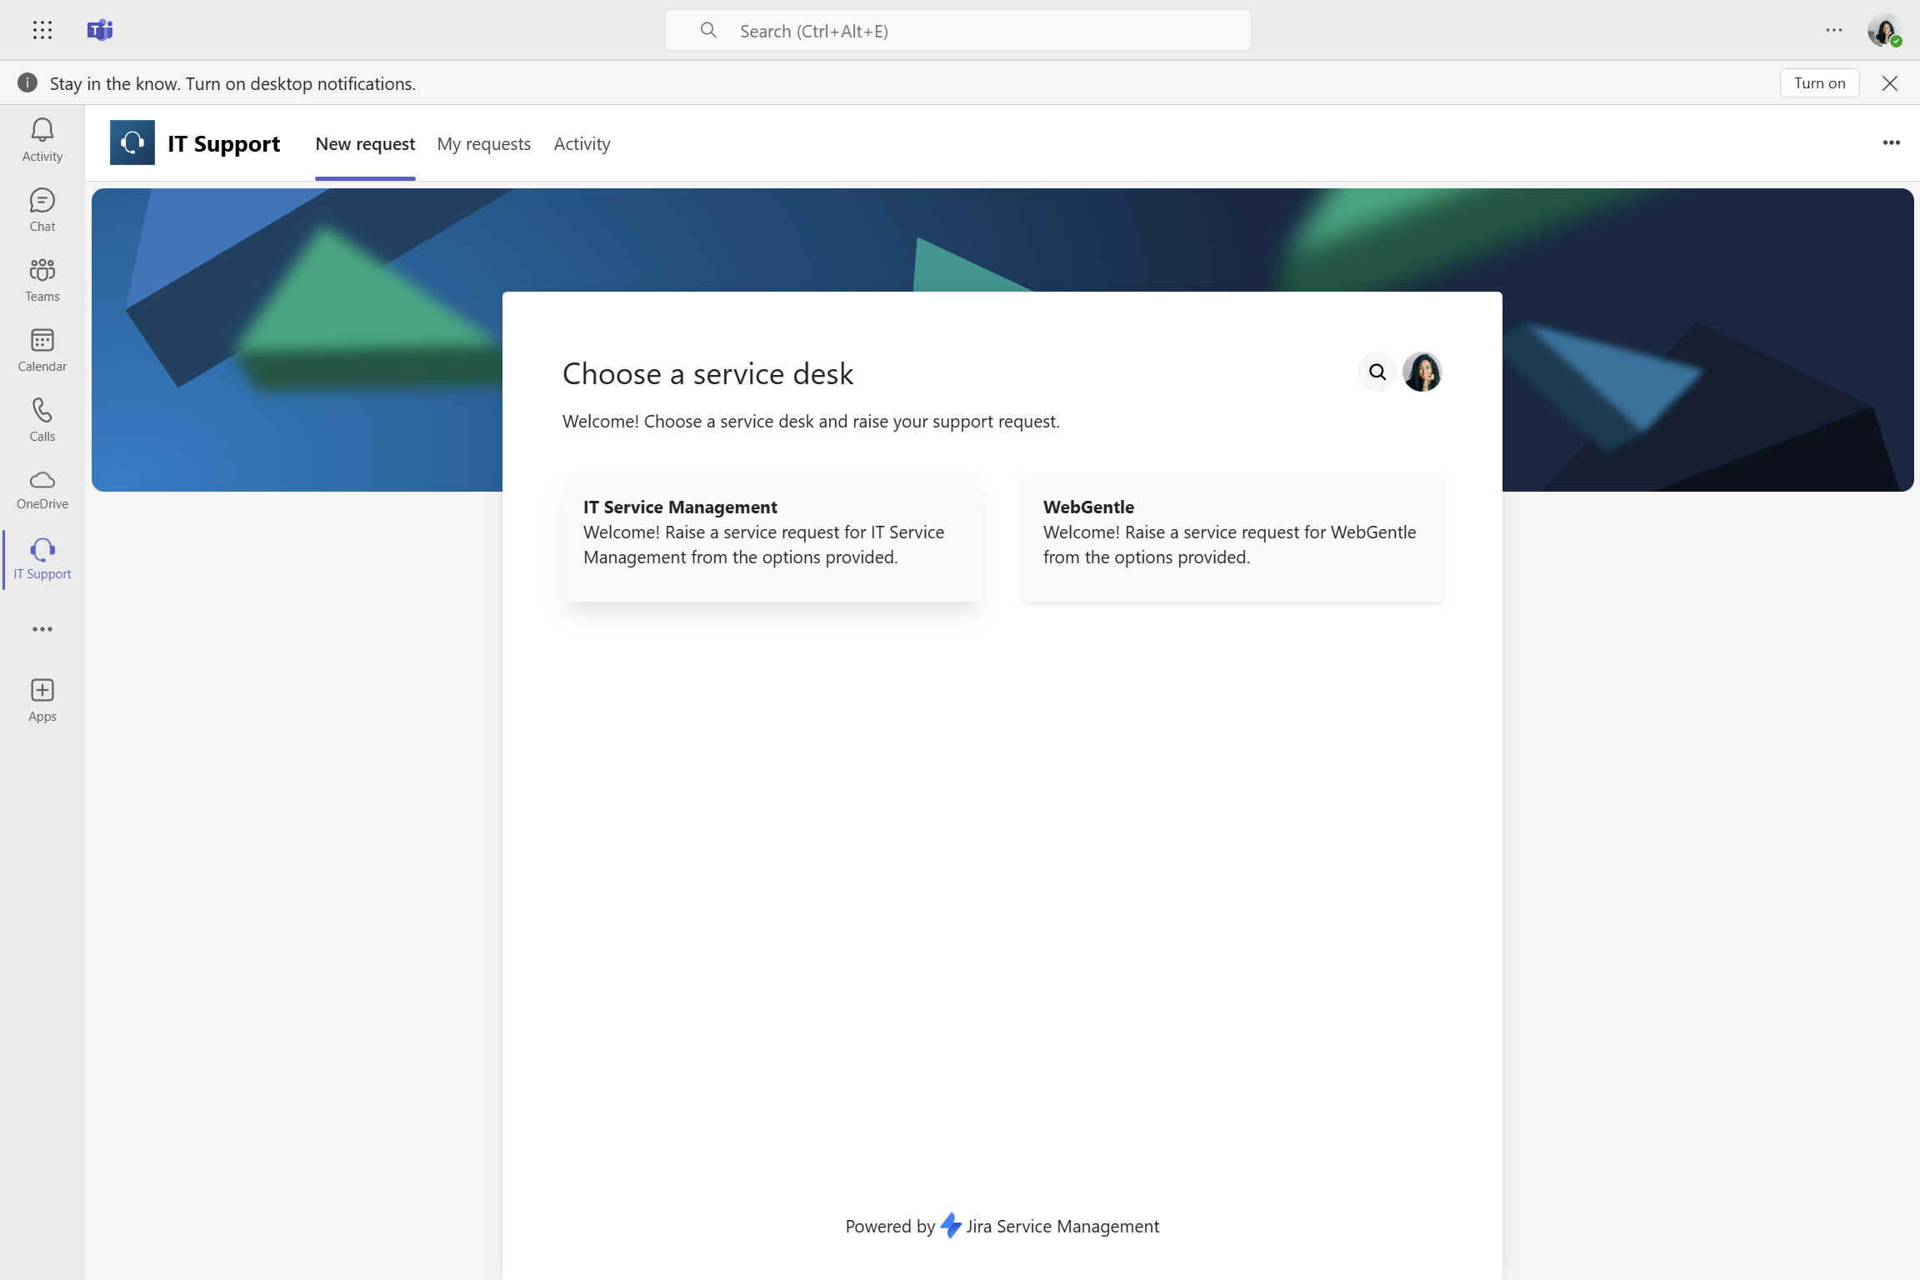Open the Activity bell in sidebar
The image size is (1920, 1280).
tap(42, 139)
